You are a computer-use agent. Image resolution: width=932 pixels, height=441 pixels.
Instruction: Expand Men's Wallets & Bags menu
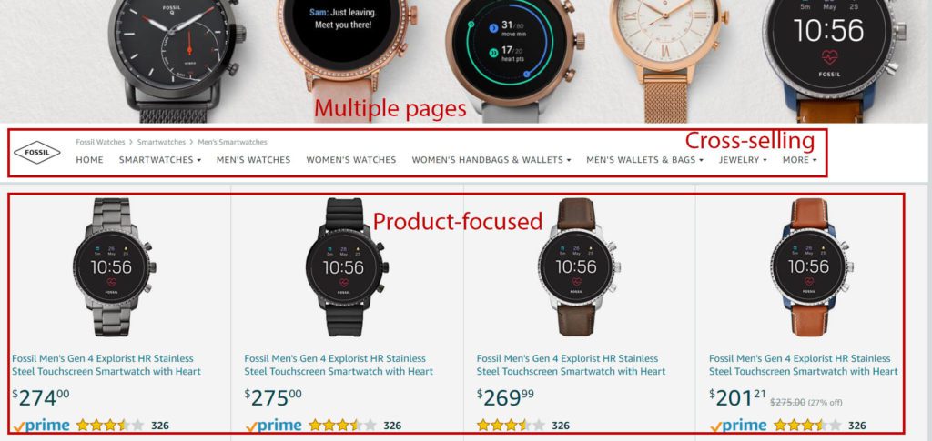point(644,160)
